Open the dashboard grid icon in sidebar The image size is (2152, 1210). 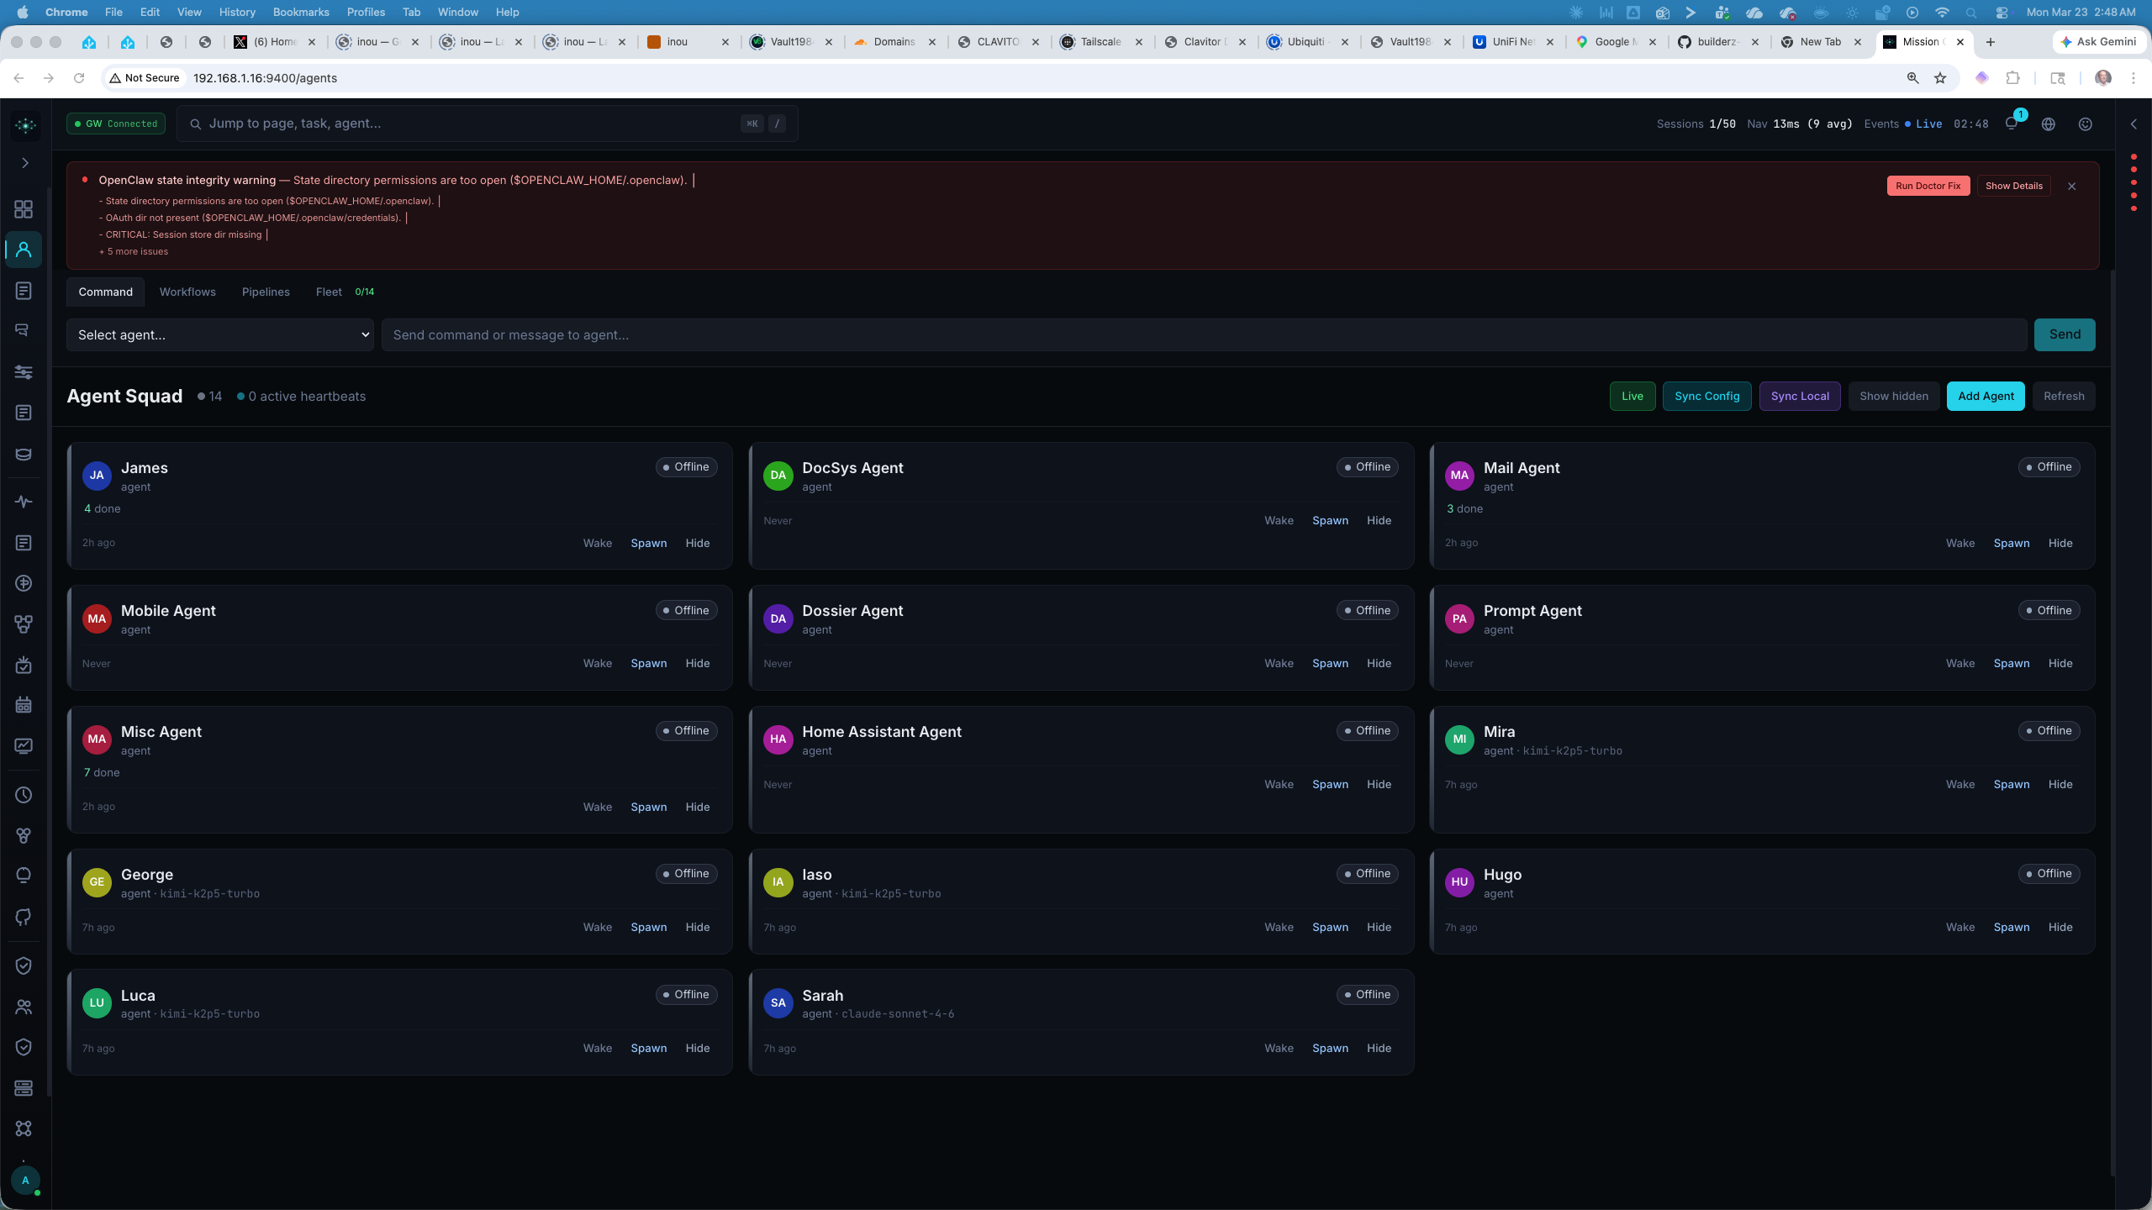[x=24, y=209]
